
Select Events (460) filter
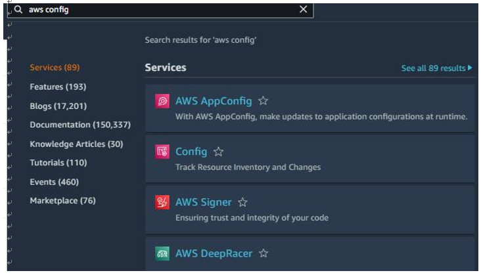[x=55, y=182]
